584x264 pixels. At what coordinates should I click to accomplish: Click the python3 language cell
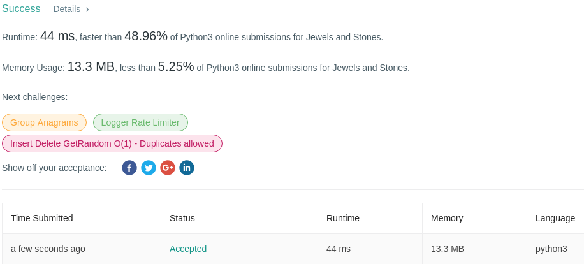[x=551, y=249]
